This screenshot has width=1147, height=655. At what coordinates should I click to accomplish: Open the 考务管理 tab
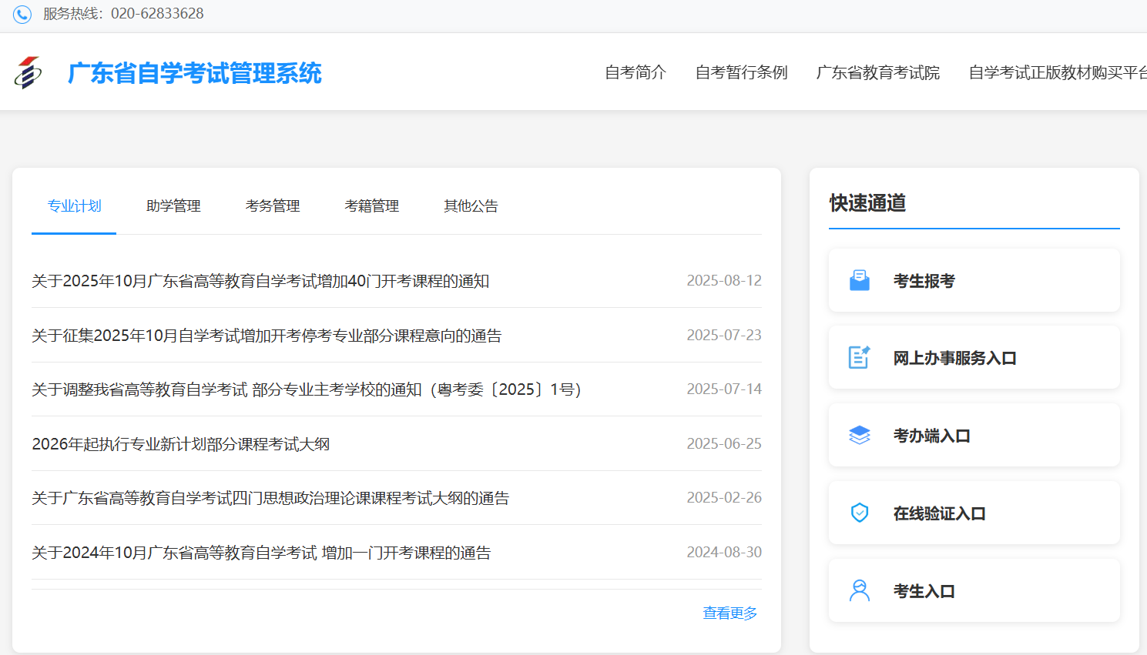(272, 206)
